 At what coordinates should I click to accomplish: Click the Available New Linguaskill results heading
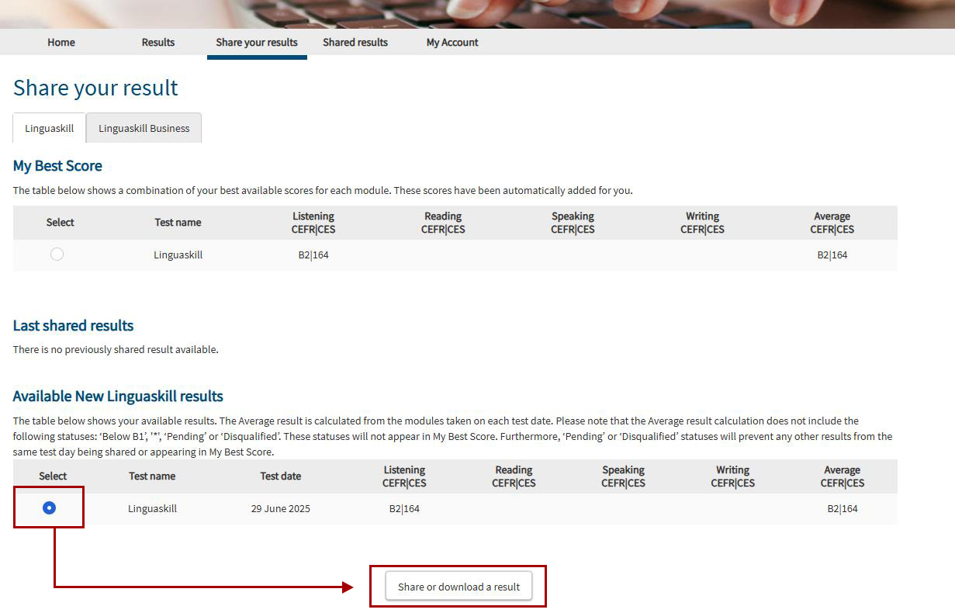point(118,397)
